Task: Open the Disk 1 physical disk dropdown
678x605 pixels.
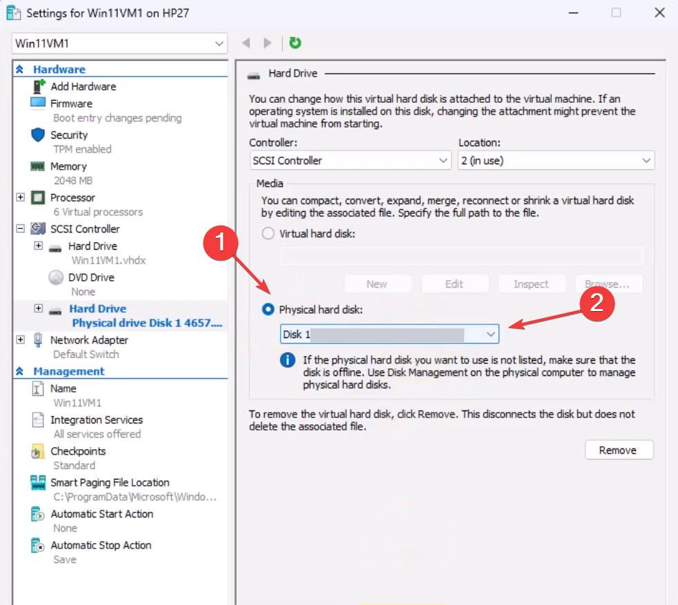Action: tap(389, 334)
